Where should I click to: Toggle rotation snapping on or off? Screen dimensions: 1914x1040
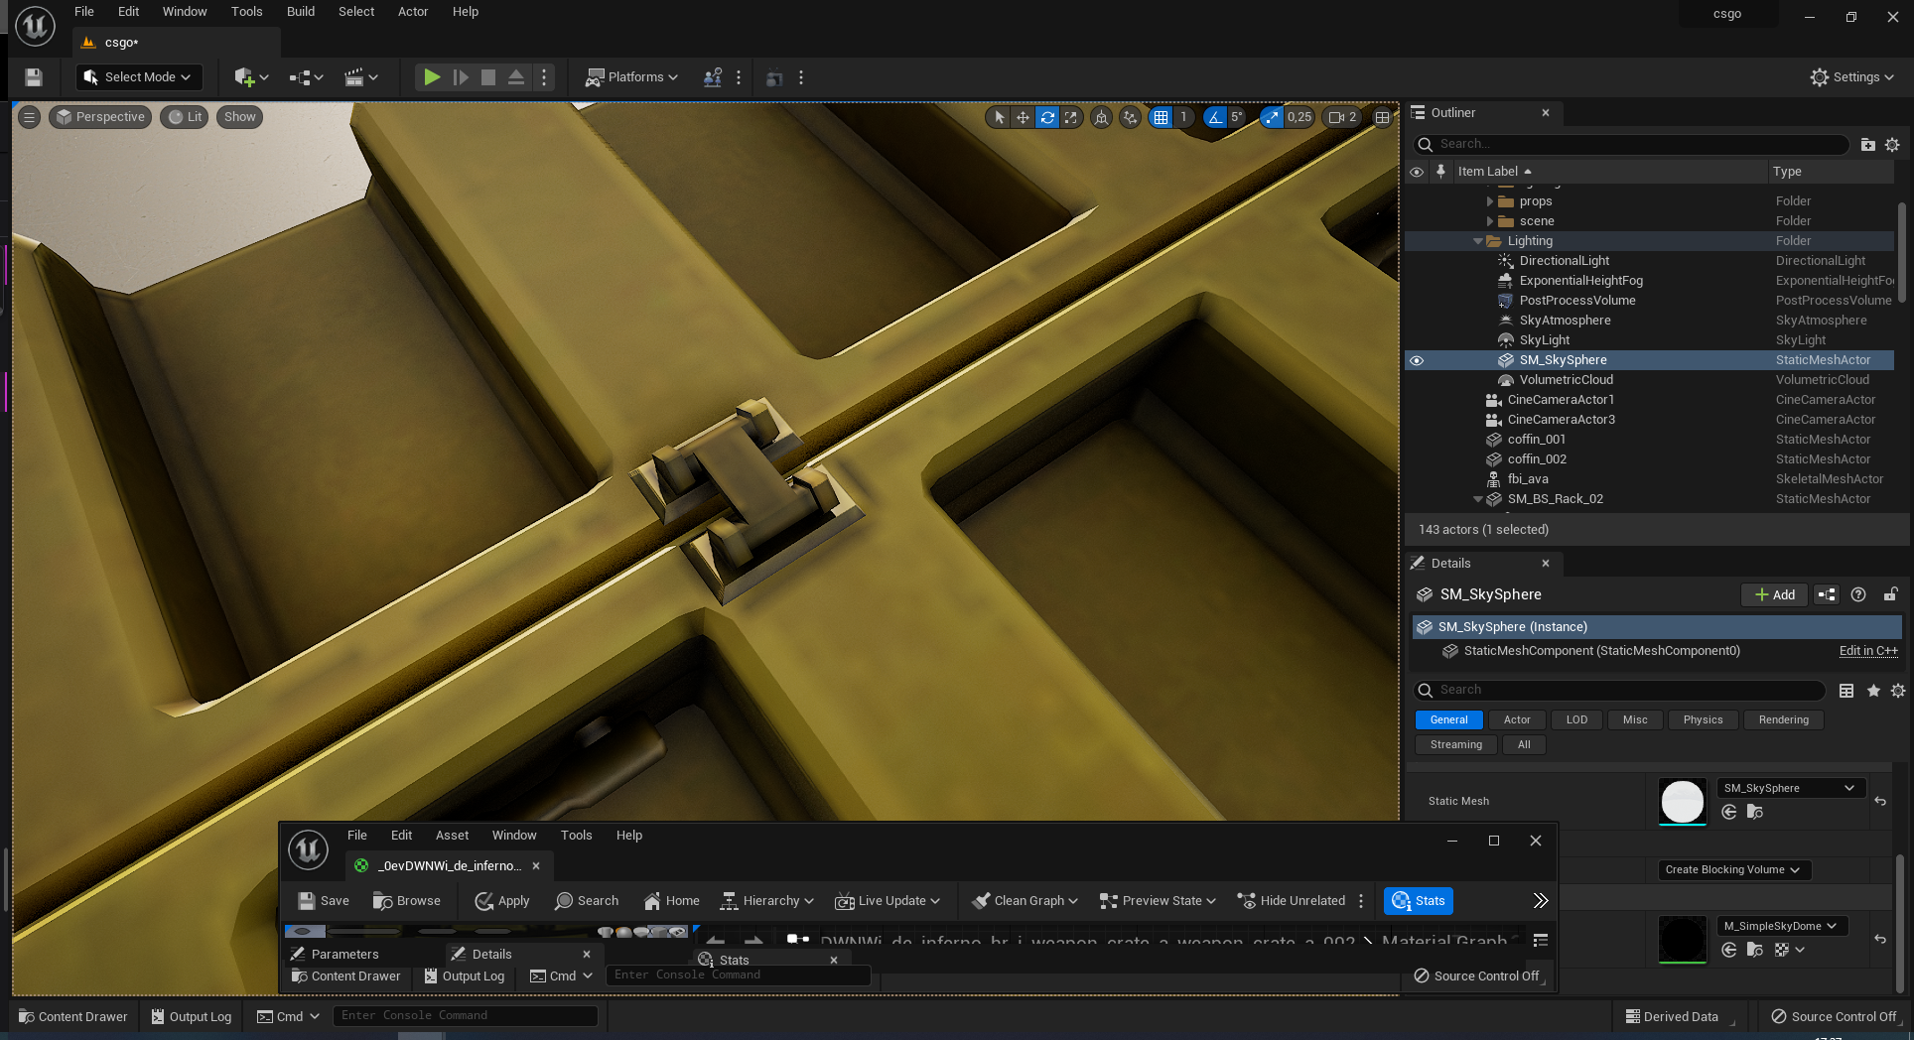[x=1215, y=117]
